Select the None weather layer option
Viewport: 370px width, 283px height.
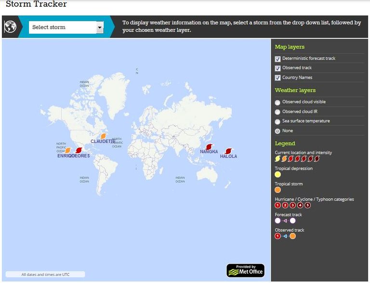click(x=277, y=131)
